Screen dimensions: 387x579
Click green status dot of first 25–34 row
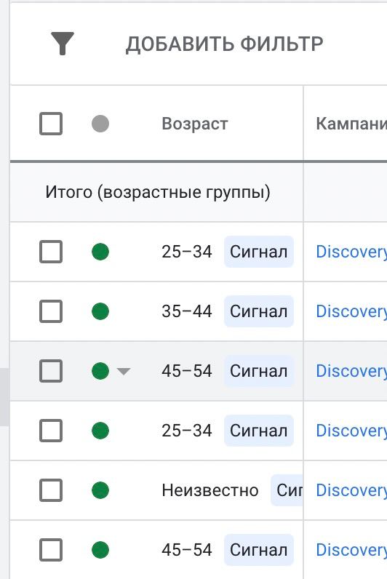[100, 252]
